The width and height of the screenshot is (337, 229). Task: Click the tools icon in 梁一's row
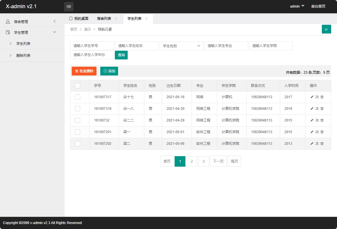(x=317, y=132)
